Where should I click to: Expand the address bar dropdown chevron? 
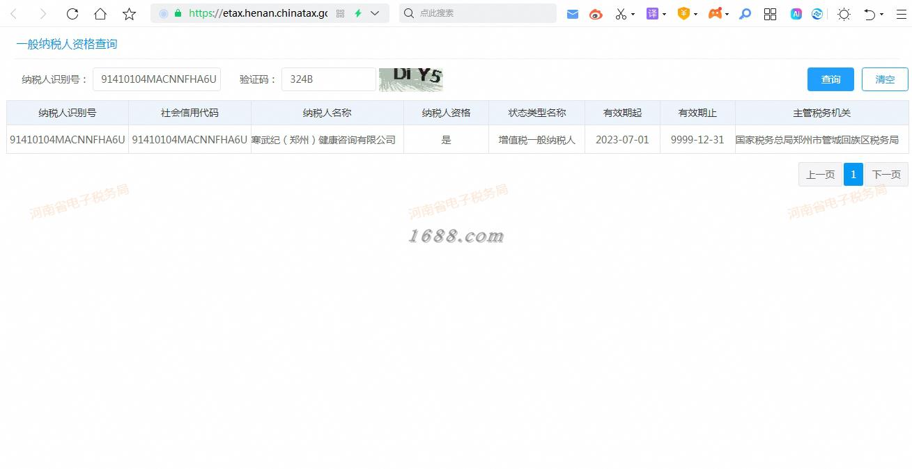coord(376,13)
